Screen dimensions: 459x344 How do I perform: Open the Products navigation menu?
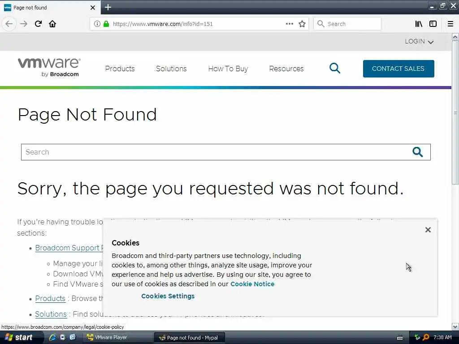pyautogui.click(x=120, y=69)
